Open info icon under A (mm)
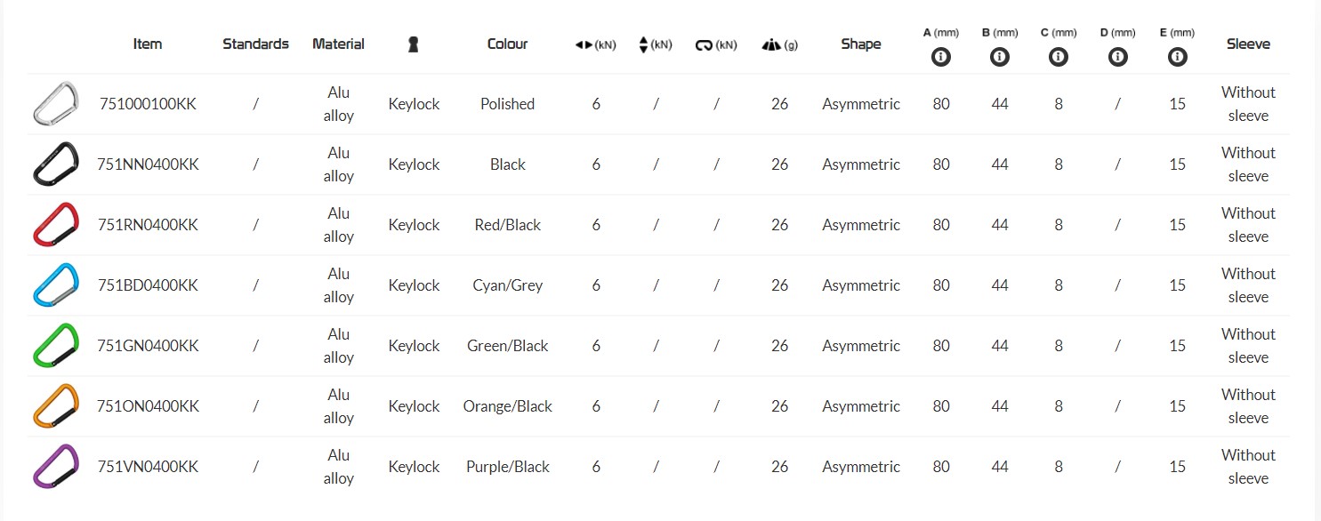 click(941, 57)
